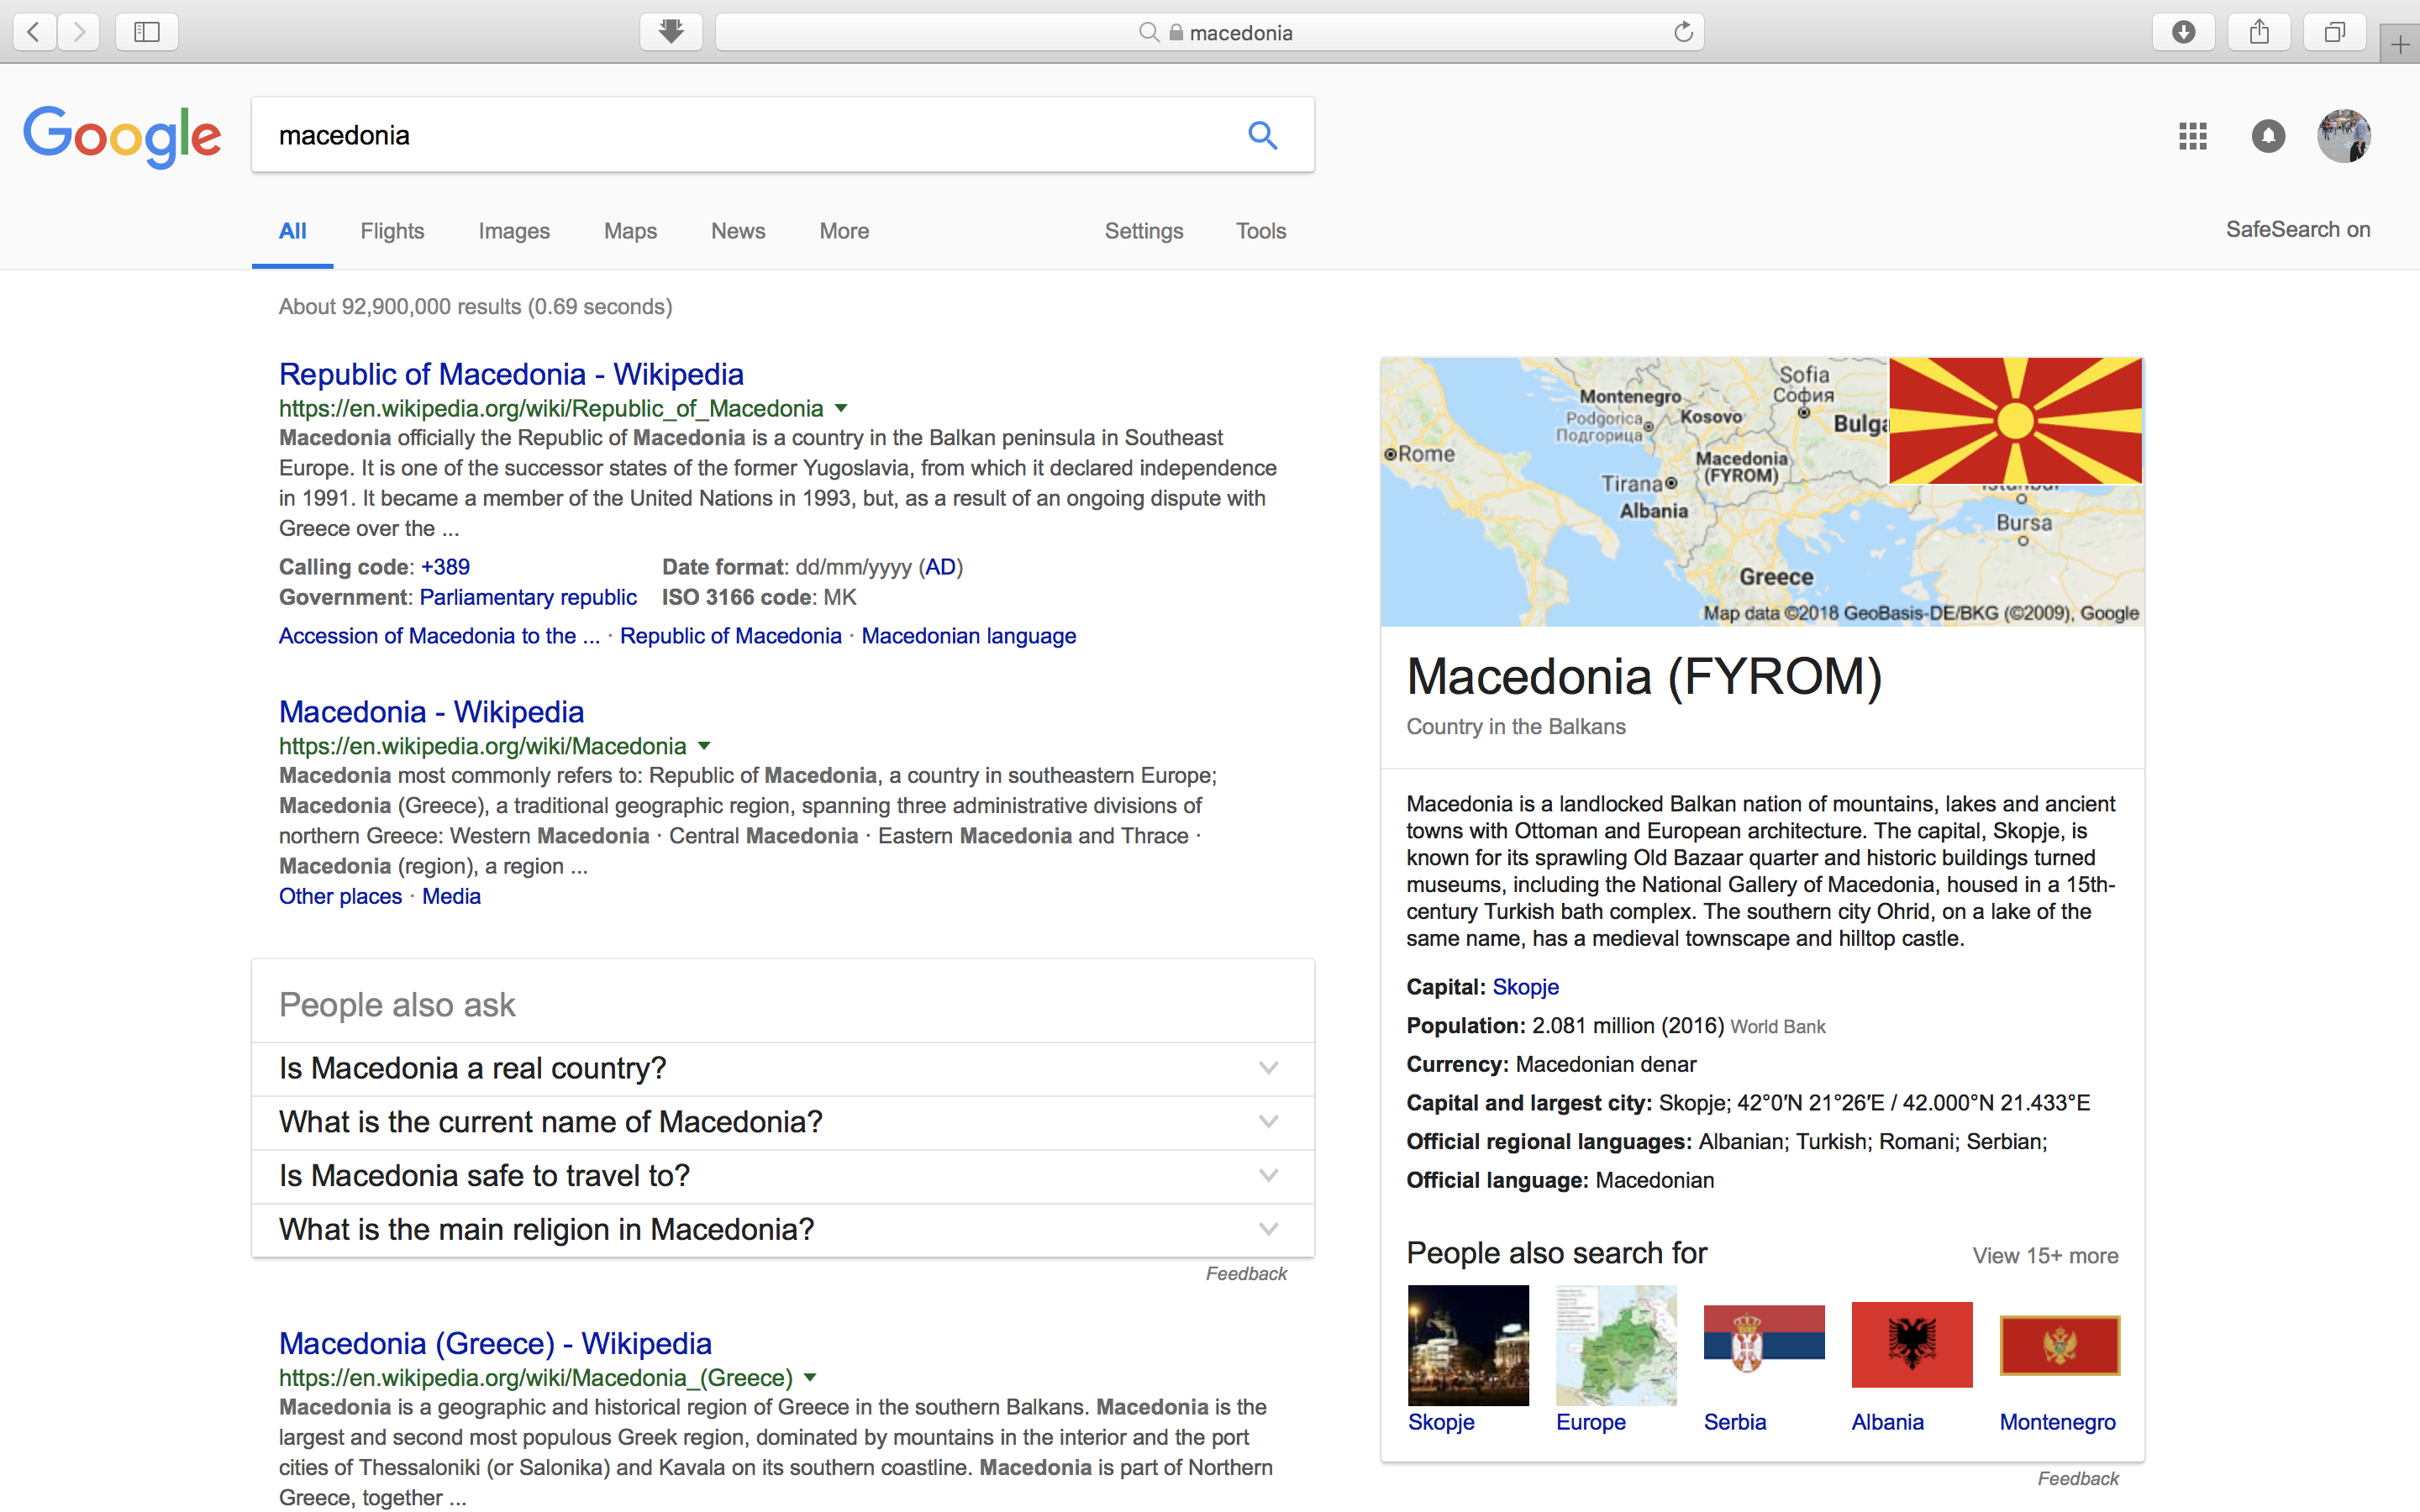Open the Other places sitelink
2420x1512 pixels.
(x=340, y=896)
